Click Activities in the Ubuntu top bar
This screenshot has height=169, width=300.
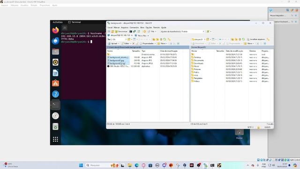tap(58, 22)
